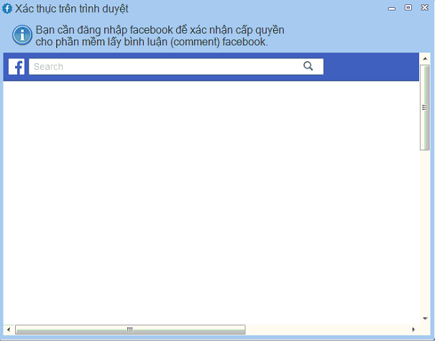Click the horizontal scrollbar thumb
Image resolution: width=435 pixels, height=341 pixels.
point(130,329)
